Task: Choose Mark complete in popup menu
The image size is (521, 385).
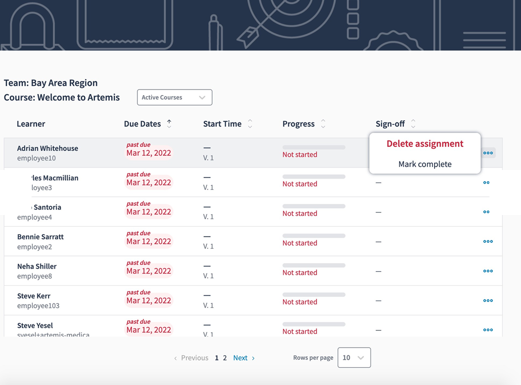Action: pyautogui.click(x=424, y=164)
